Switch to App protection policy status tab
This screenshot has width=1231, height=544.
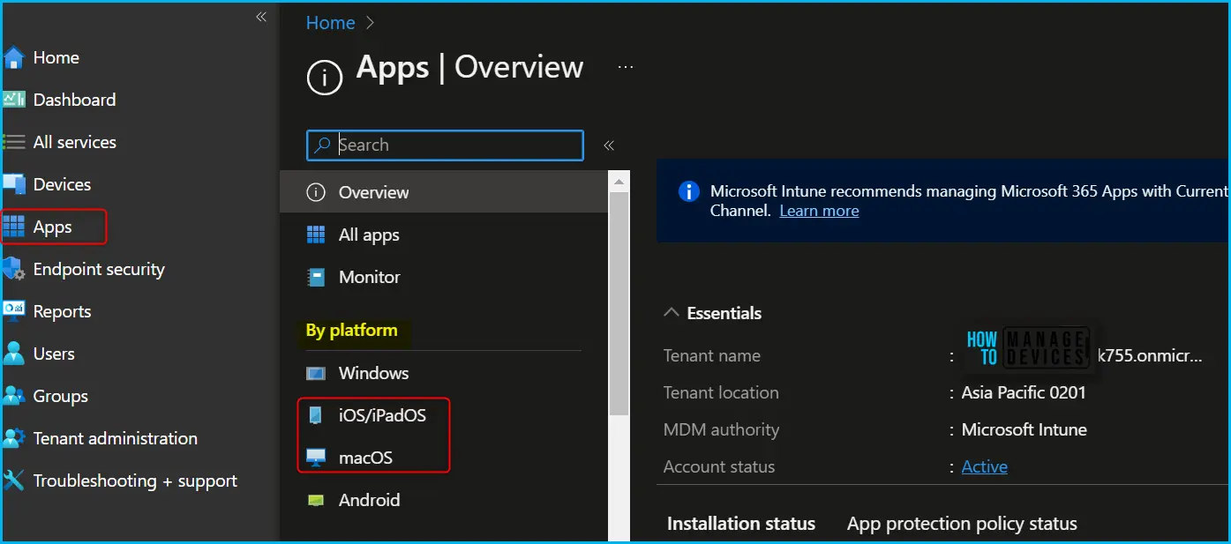pyautogui.click(x=962, y=524)
